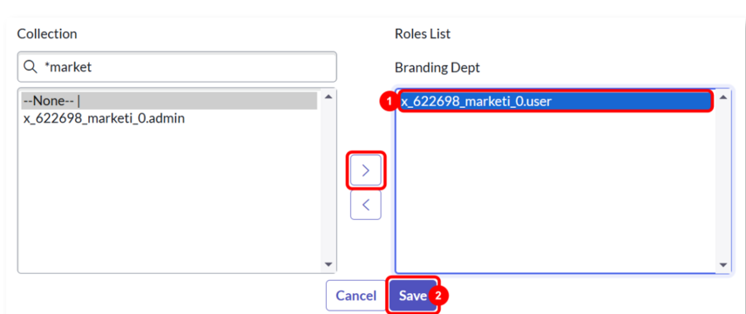Click the add (right arrow) button
Viewport: 746px width, 314px height.
(365, 170)
